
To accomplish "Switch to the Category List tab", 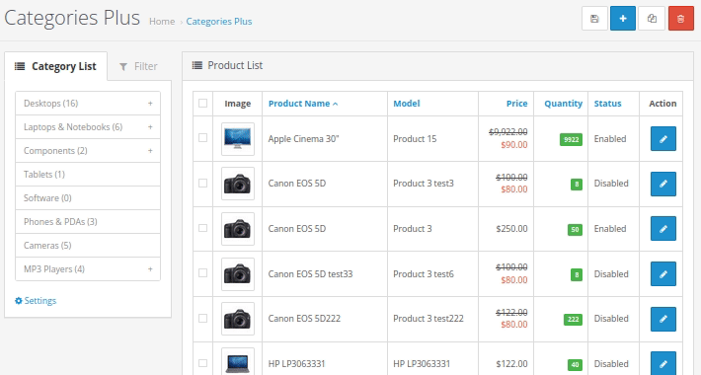I will (56, 66).
